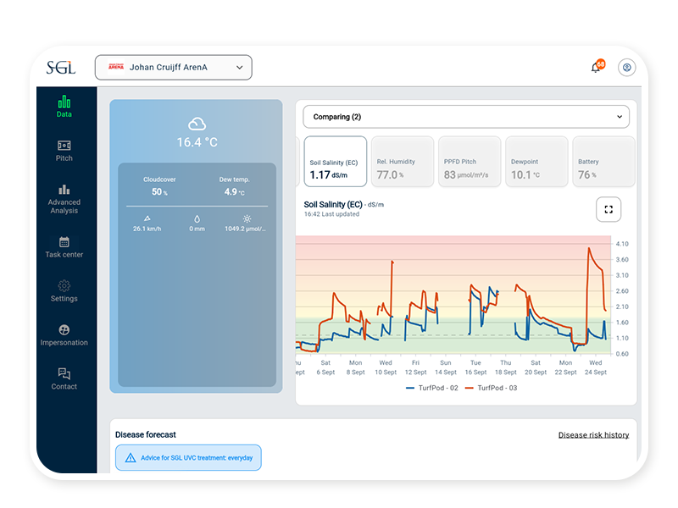
Task: Click the SGL UVC treatment advice banner
Action: click(188, 458)
